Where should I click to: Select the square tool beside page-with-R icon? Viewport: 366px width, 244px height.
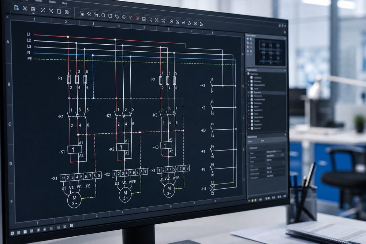[x=59, y=11]
